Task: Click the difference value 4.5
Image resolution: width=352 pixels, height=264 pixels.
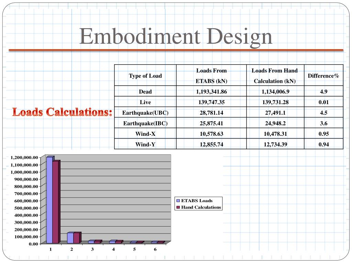Action: pos(323,113)
